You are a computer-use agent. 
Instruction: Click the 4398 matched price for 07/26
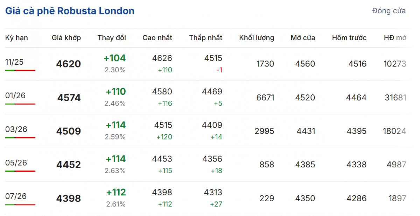click(x=68, y=199)
